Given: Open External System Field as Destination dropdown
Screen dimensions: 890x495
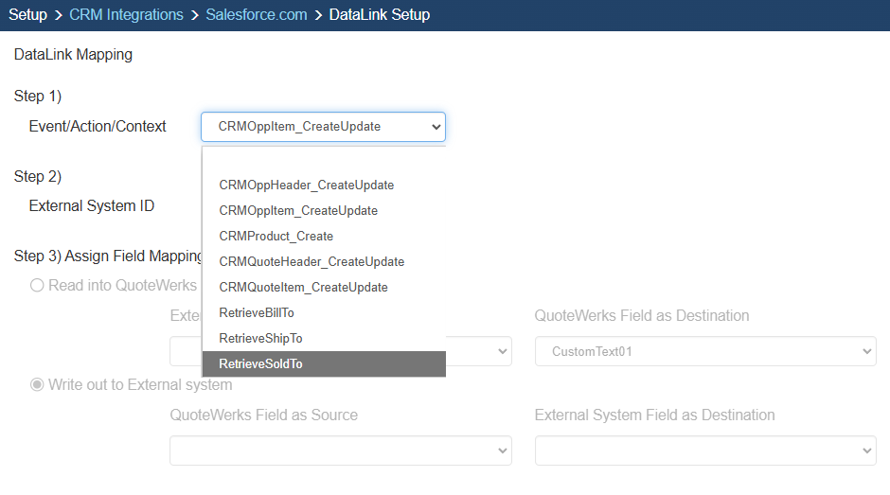Looking at the screenshot, I should pyautogui.click(x=704, y=451).
